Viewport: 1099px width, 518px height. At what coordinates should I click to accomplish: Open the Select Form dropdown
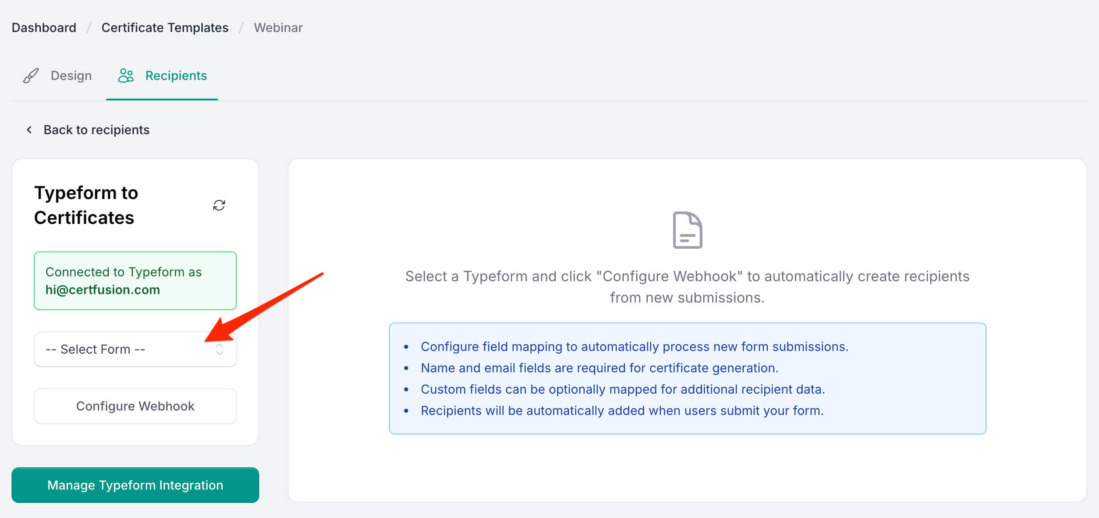[x=129, y=349]
